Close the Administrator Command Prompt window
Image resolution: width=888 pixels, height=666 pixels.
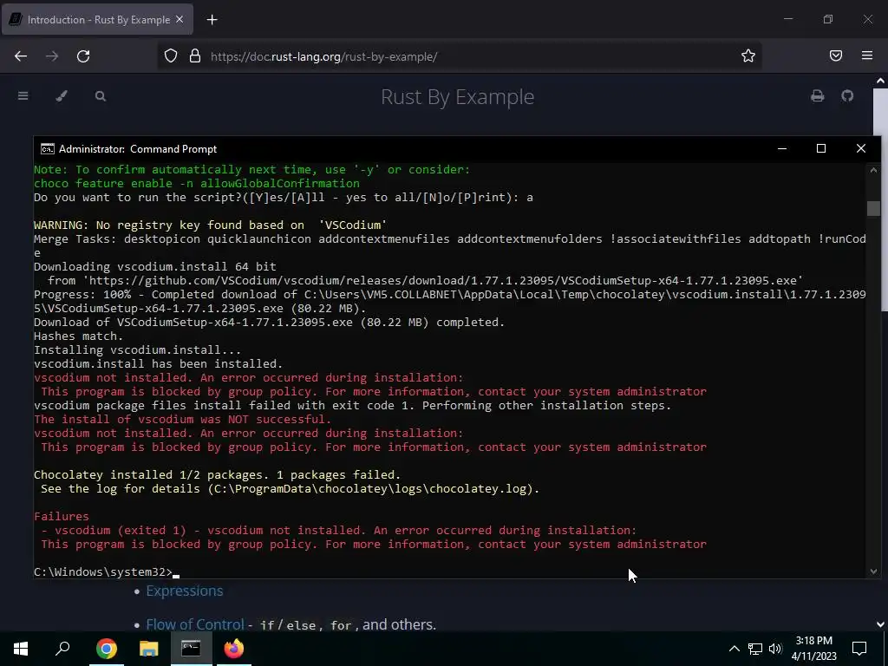tap(861, 149)
